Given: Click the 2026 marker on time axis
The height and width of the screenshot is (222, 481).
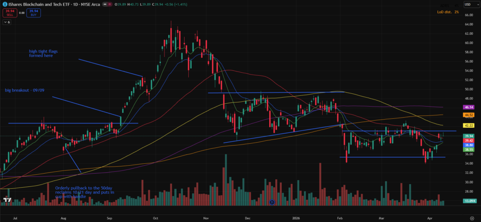Looking at the screenshot, I should 295,218.
